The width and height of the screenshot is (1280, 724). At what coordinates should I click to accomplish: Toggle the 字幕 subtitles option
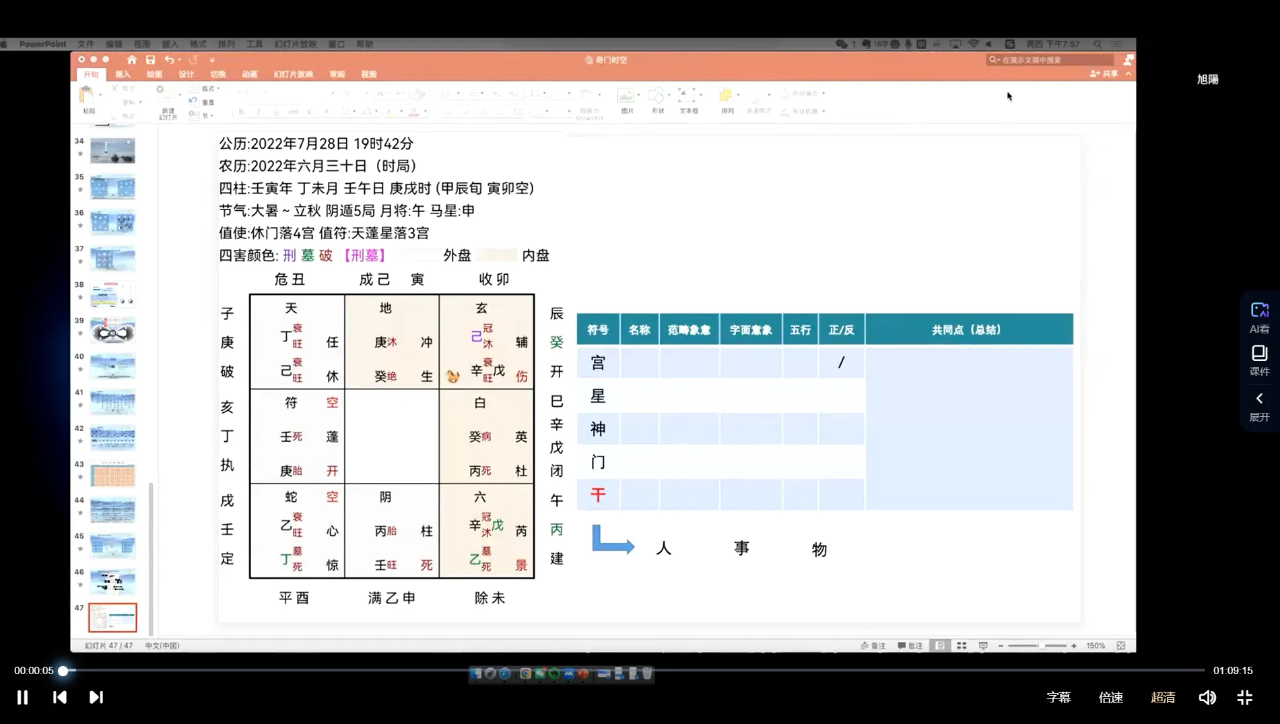[1058, 698]
